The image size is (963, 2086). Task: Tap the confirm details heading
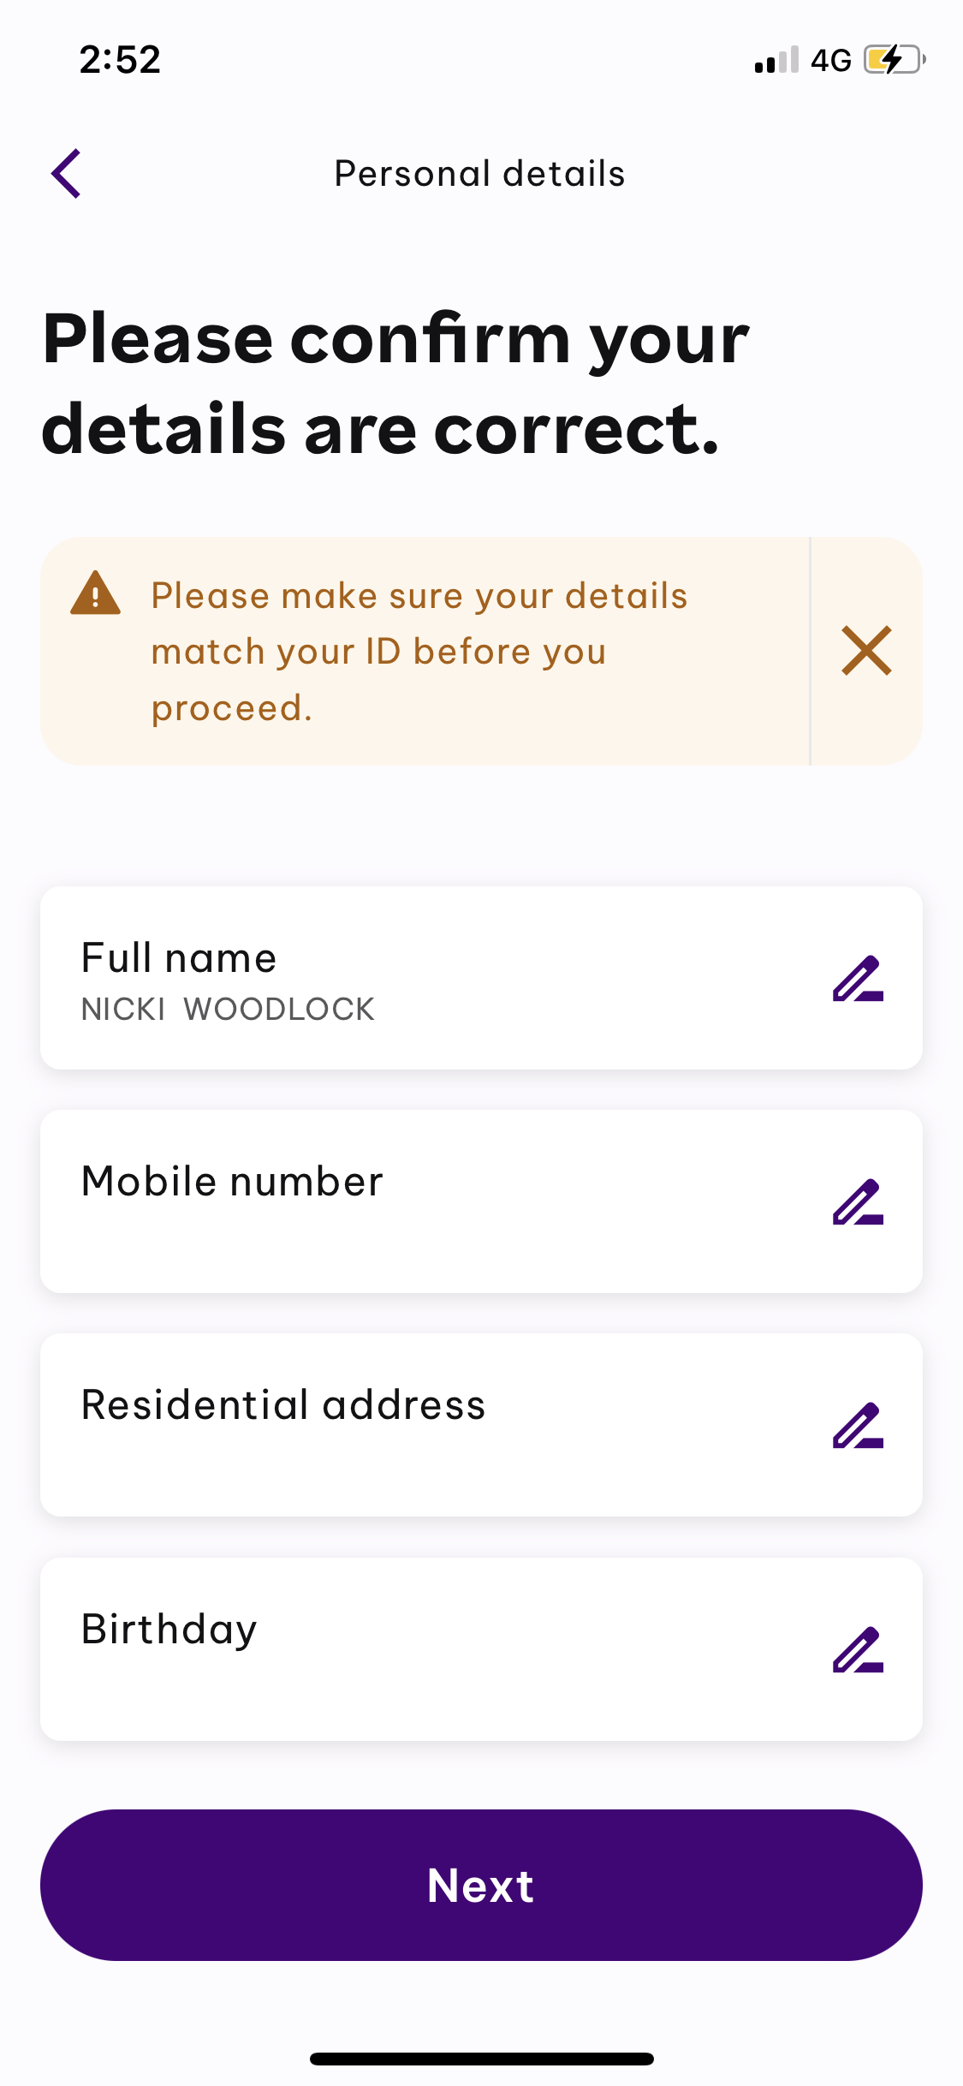[395, 384]
